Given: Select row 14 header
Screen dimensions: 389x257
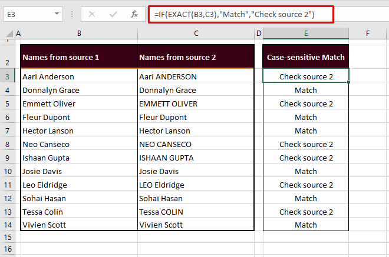Looking at the screenshot, I should 8,225.
